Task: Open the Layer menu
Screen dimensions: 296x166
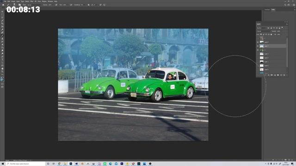Action: pyautogui.click(x=18, y=1)
